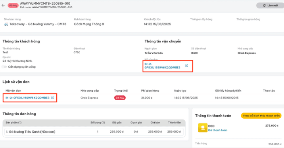284x148 pixels.
Task: Click provider Grab Express in shipping info
Action: point(247,53)
